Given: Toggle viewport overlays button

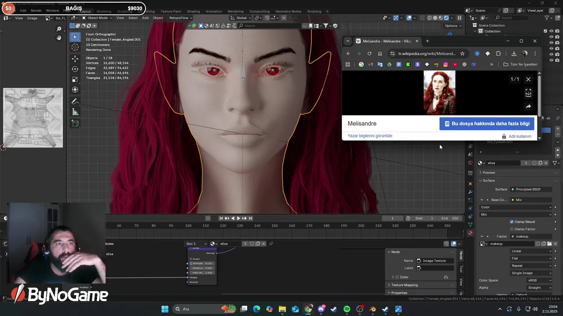Looking at the screenshot, I should 409,18.
